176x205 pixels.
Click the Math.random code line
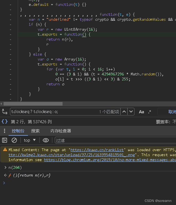109,74
